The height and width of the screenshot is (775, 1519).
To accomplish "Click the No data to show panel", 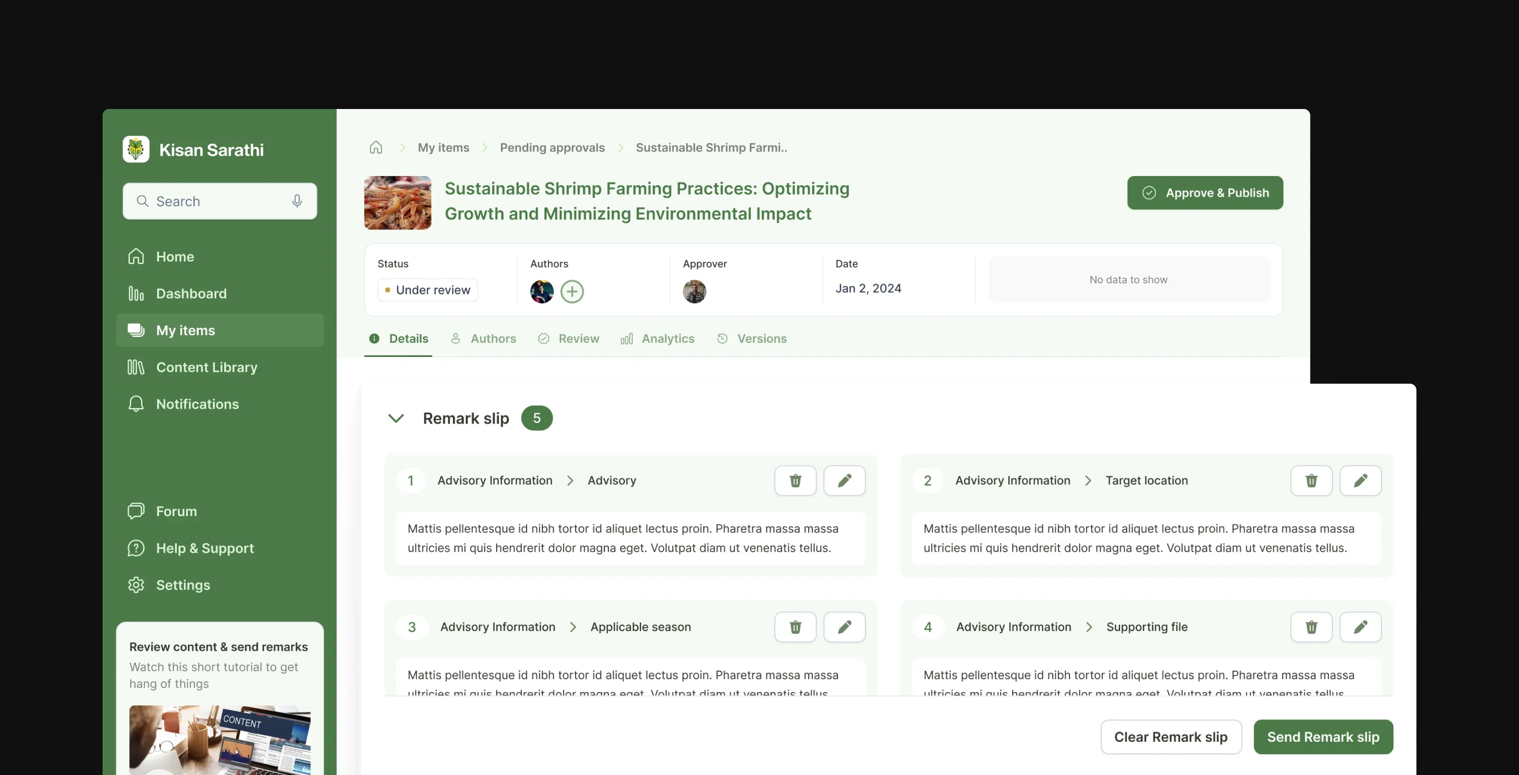I will click(x=1128, y=280).
